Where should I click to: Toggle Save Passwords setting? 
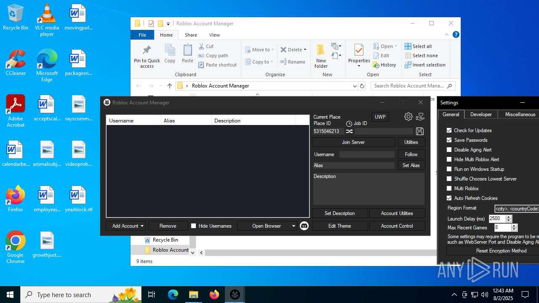click(x=449, y=140)
